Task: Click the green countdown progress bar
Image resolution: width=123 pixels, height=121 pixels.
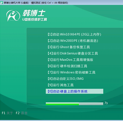Action: click(74, 104)
